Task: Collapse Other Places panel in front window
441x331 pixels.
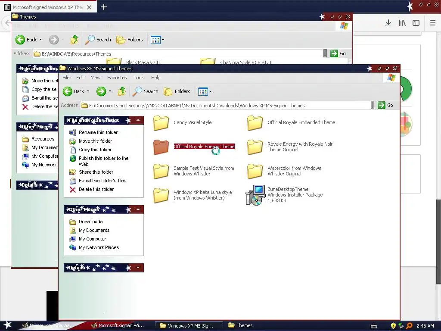Action: tap(138, 209)
